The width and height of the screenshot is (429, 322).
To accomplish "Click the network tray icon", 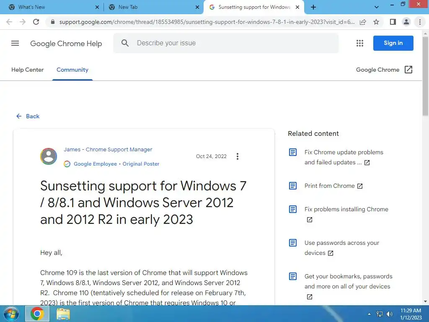I will click(x=380, y=314).
